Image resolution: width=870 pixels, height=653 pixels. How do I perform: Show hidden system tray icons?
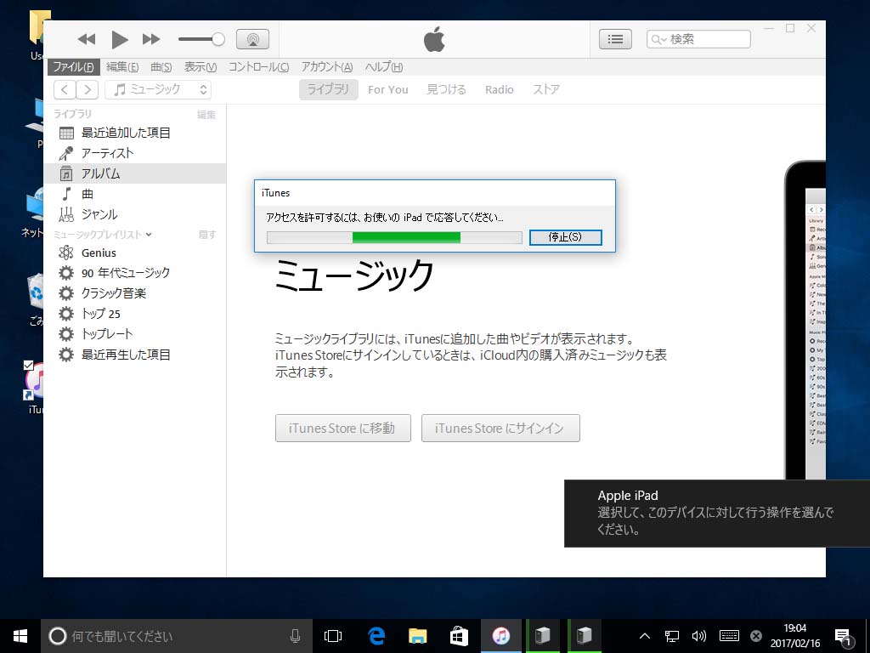[x=644, y=636]
